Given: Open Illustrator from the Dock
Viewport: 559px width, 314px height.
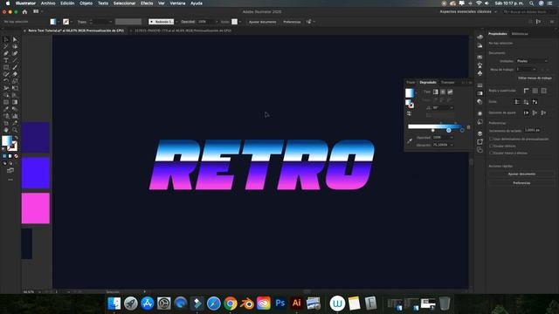Looking at the screenshot, I should click(296, 304).
